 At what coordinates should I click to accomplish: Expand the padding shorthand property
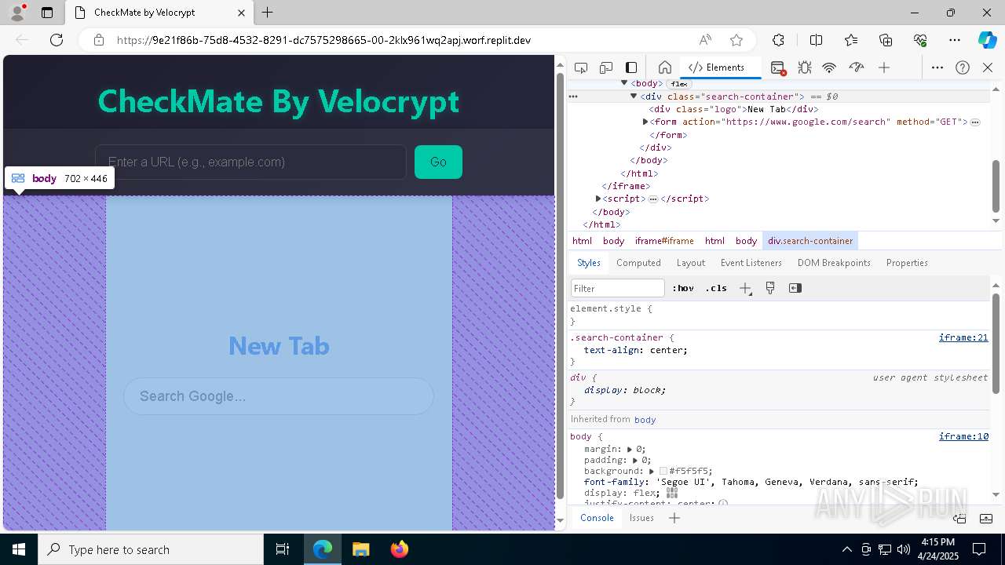point(635,461)
